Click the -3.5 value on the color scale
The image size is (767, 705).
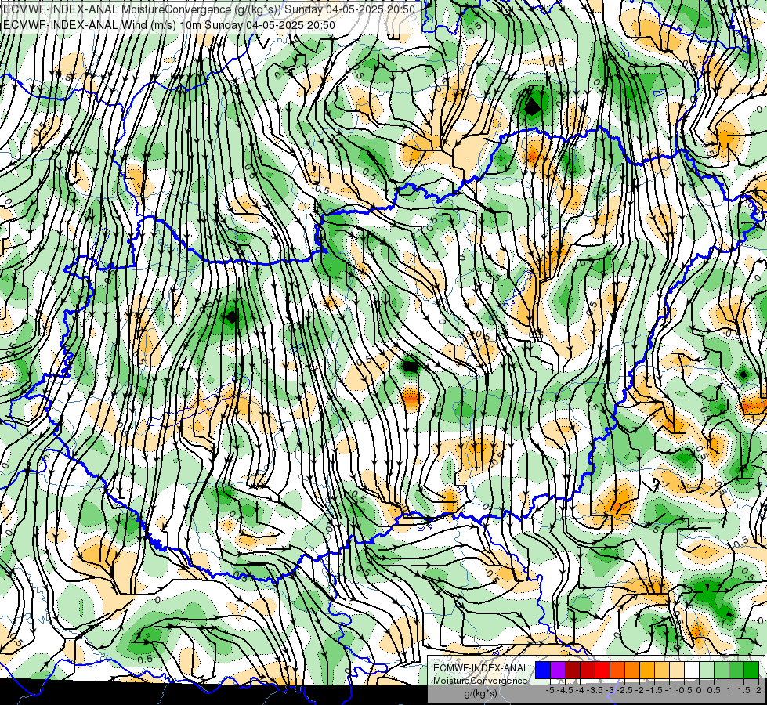pyautogui.click(x=595, y=690)
